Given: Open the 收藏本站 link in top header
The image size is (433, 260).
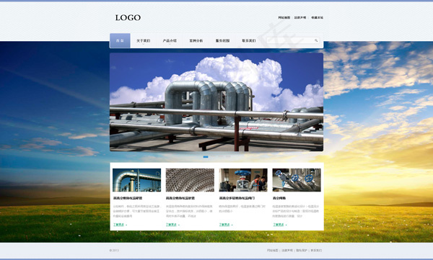Looking at the screenshot, I should click(317, 18).
